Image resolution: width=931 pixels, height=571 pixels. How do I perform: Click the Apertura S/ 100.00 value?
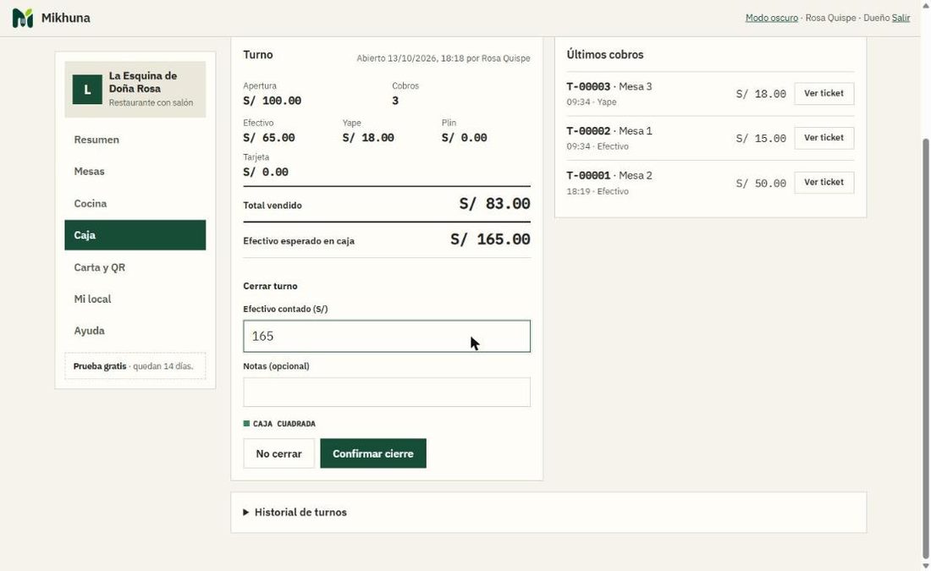tap(272, 101)
